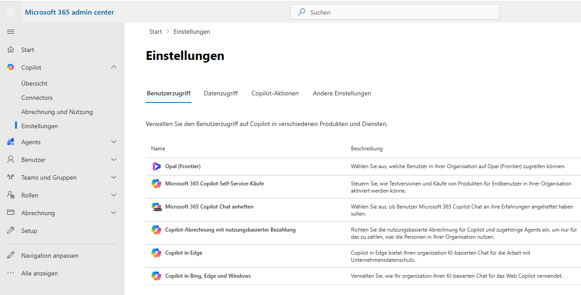Expand the Benutzer section chevron

click(114, 160)
